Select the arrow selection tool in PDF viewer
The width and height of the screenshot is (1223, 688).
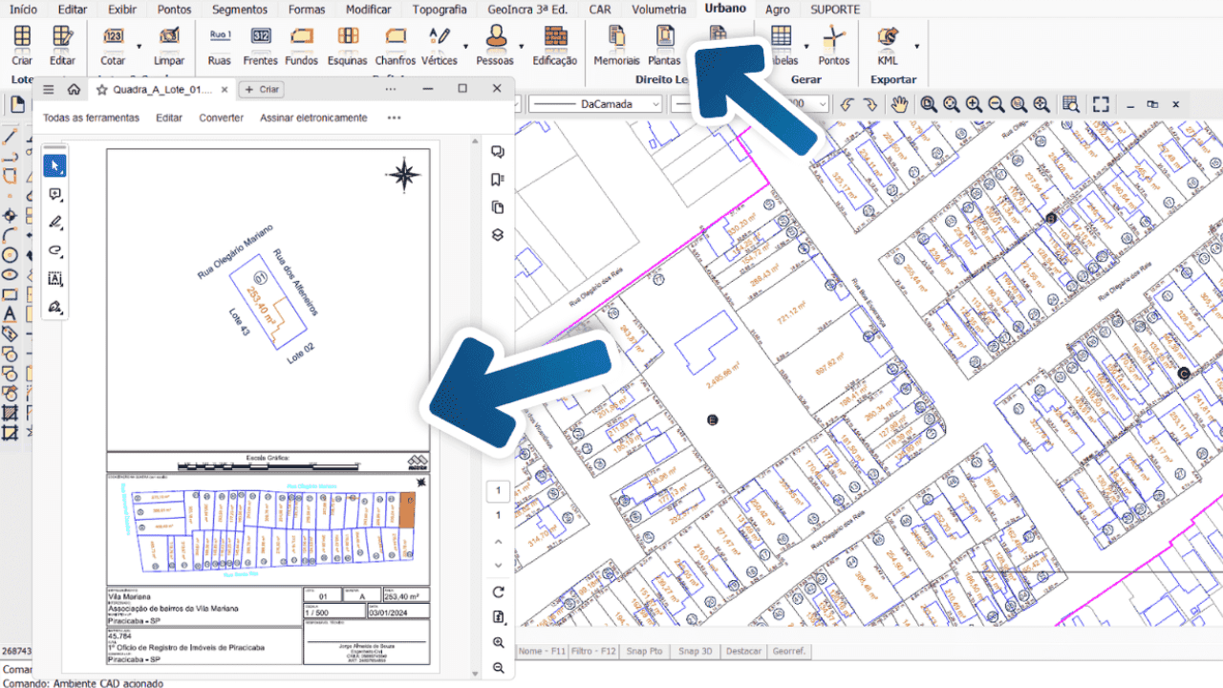point(55,166)
